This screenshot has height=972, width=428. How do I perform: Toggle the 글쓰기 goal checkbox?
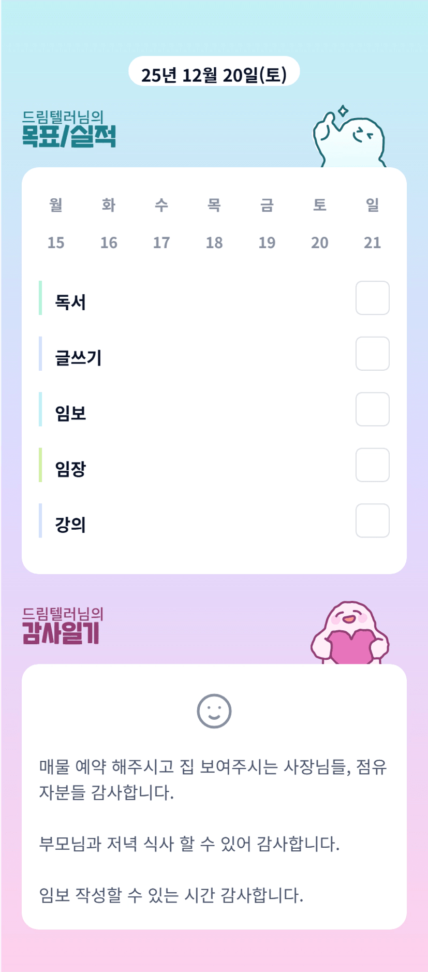pos(372,354)
